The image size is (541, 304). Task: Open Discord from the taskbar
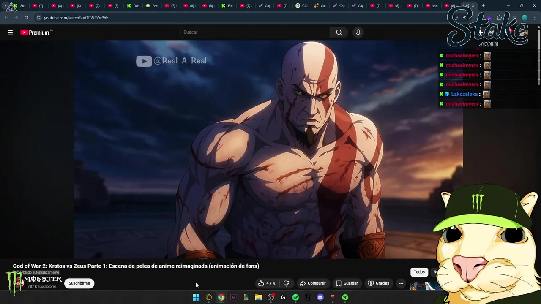pyautogui.click(x=320, y=297)
